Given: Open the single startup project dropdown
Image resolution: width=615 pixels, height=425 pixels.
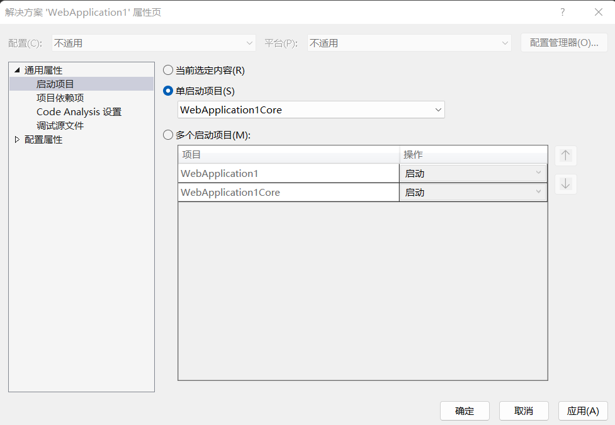Looking at the screenshot, I should tap(311, 110).
